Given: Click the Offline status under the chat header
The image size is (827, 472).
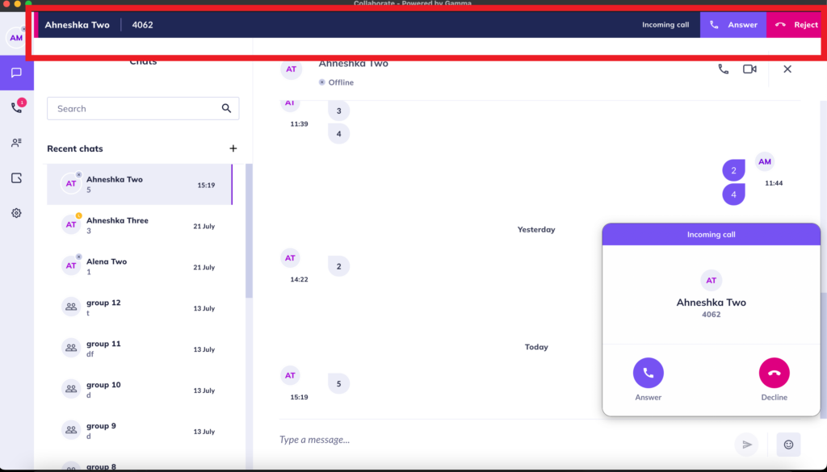Looking at the screenshot, I should pyautogui.click(x=336, y=82).
